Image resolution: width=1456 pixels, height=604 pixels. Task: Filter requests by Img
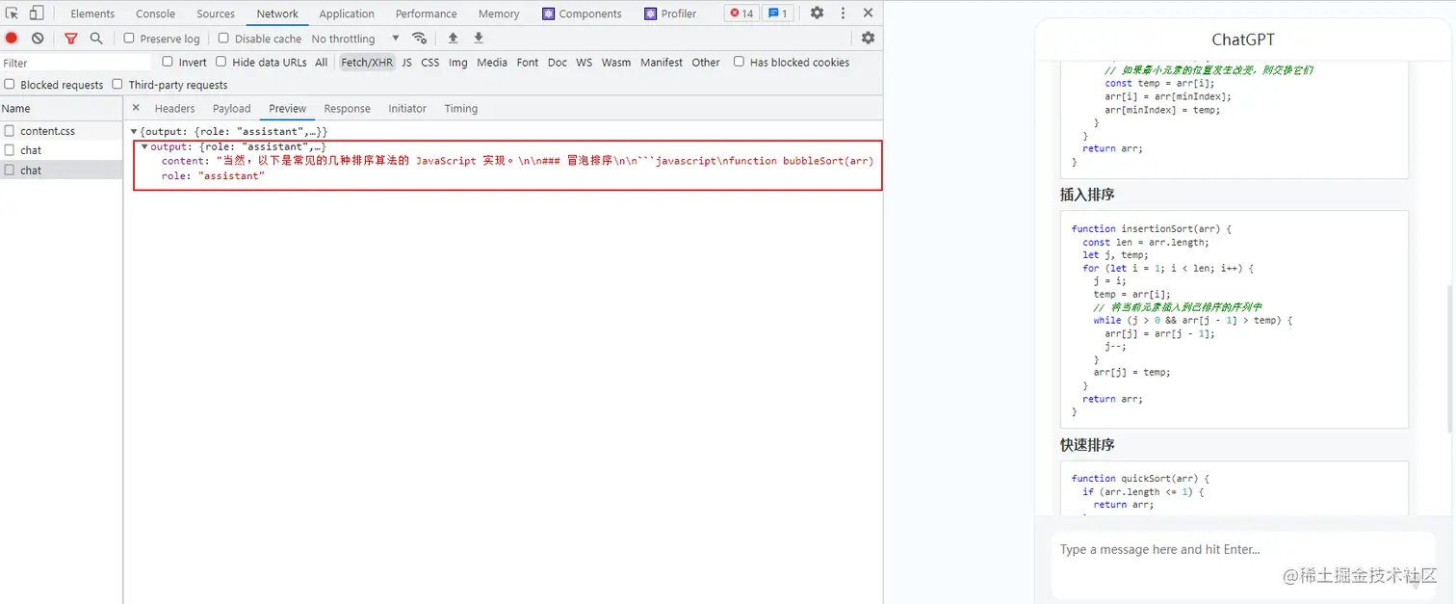coord(458,62)
